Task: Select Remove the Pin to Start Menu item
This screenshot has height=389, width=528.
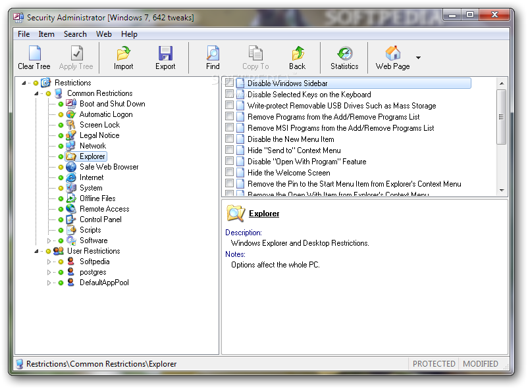Action: 354,183
